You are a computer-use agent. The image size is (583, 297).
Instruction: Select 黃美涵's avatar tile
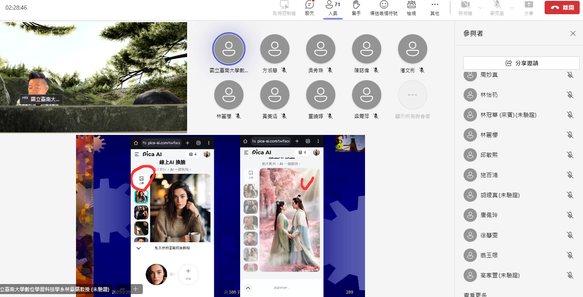point(275,95)
